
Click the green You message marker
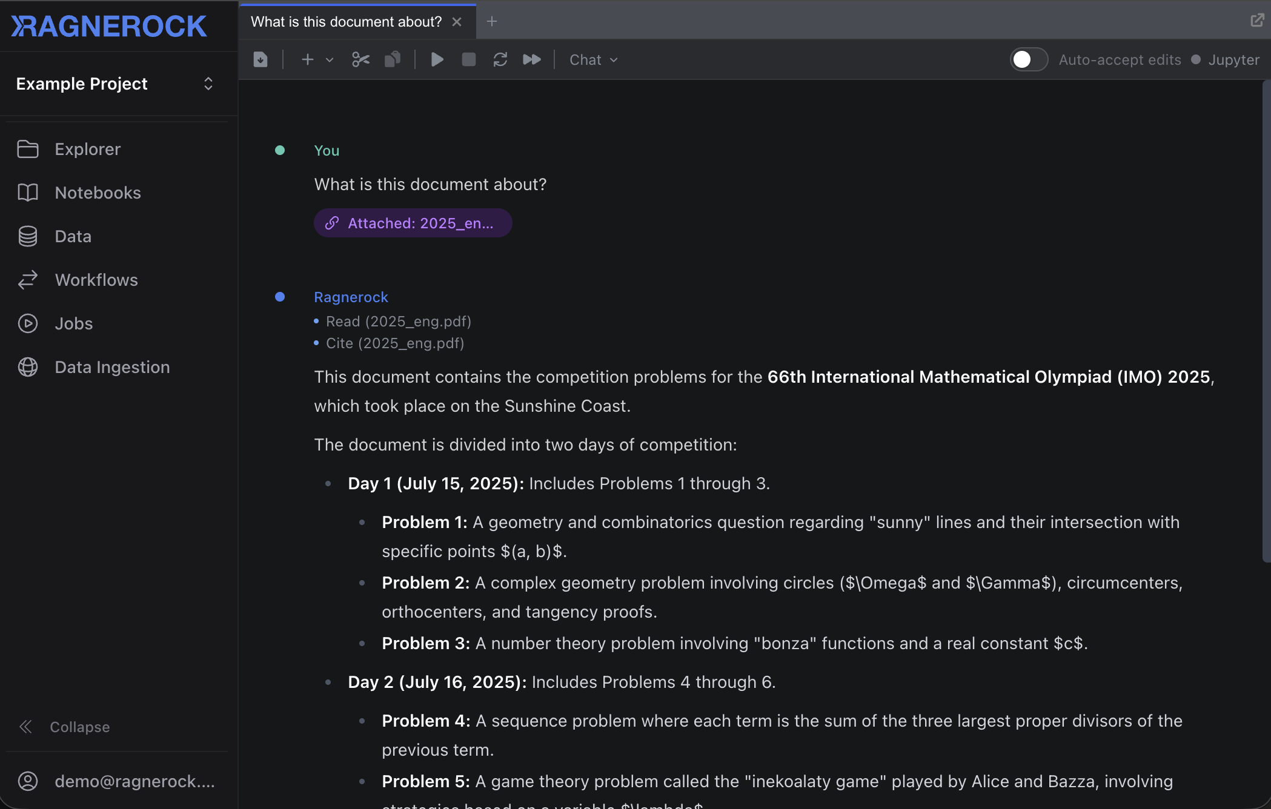coord(280,150)
